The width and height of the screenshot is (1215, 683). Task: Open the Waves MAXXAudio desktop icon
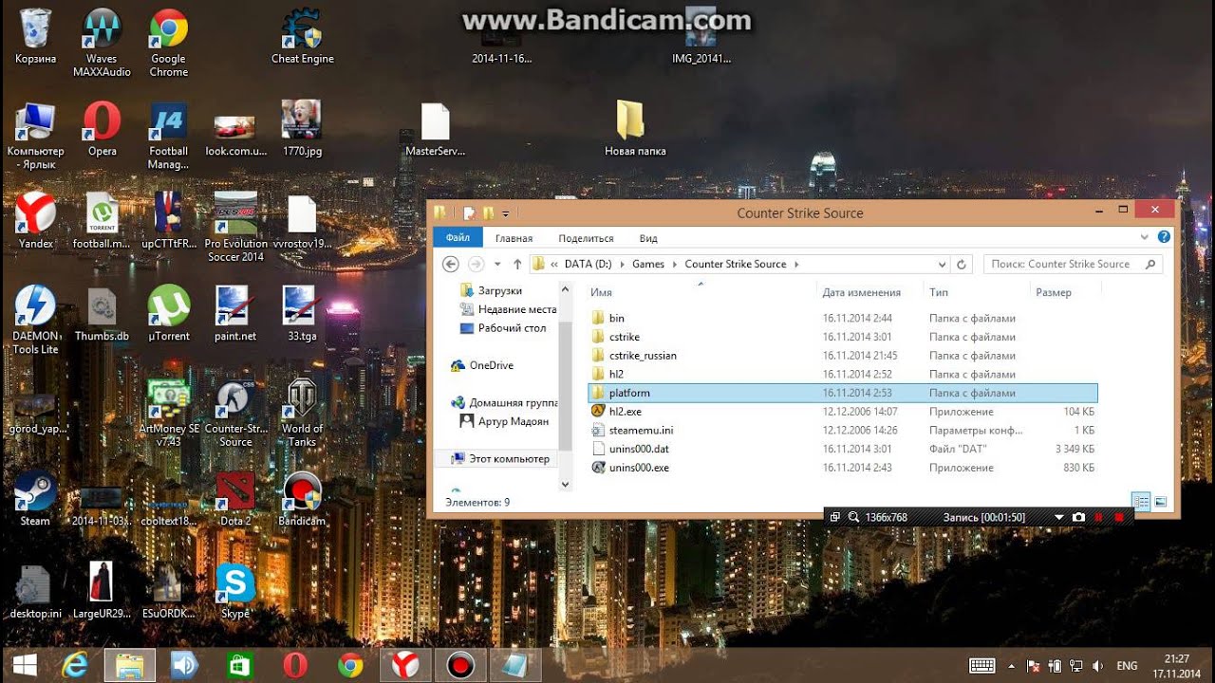tap(102, 43)
